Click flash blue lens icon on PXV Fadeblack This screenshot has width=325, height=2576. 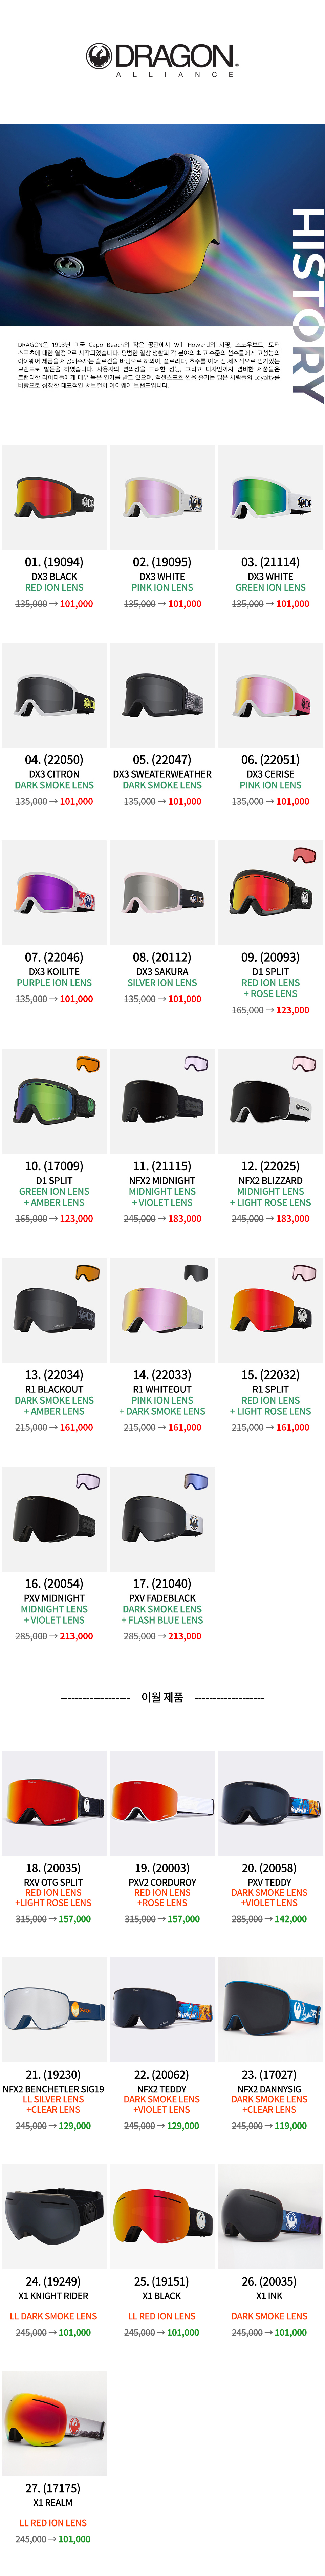pyautogui.click(x=196, y=1482)
